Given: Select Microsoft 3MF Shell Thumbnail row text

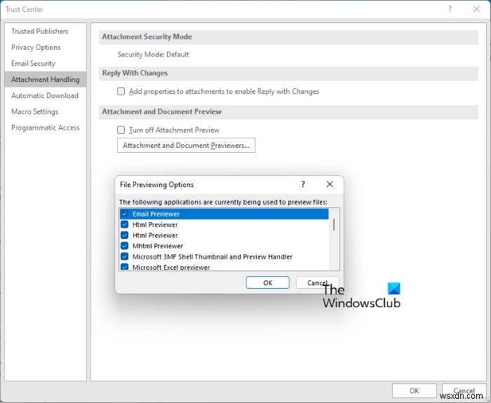Looking at the screenshot, I should click(213, 257).
